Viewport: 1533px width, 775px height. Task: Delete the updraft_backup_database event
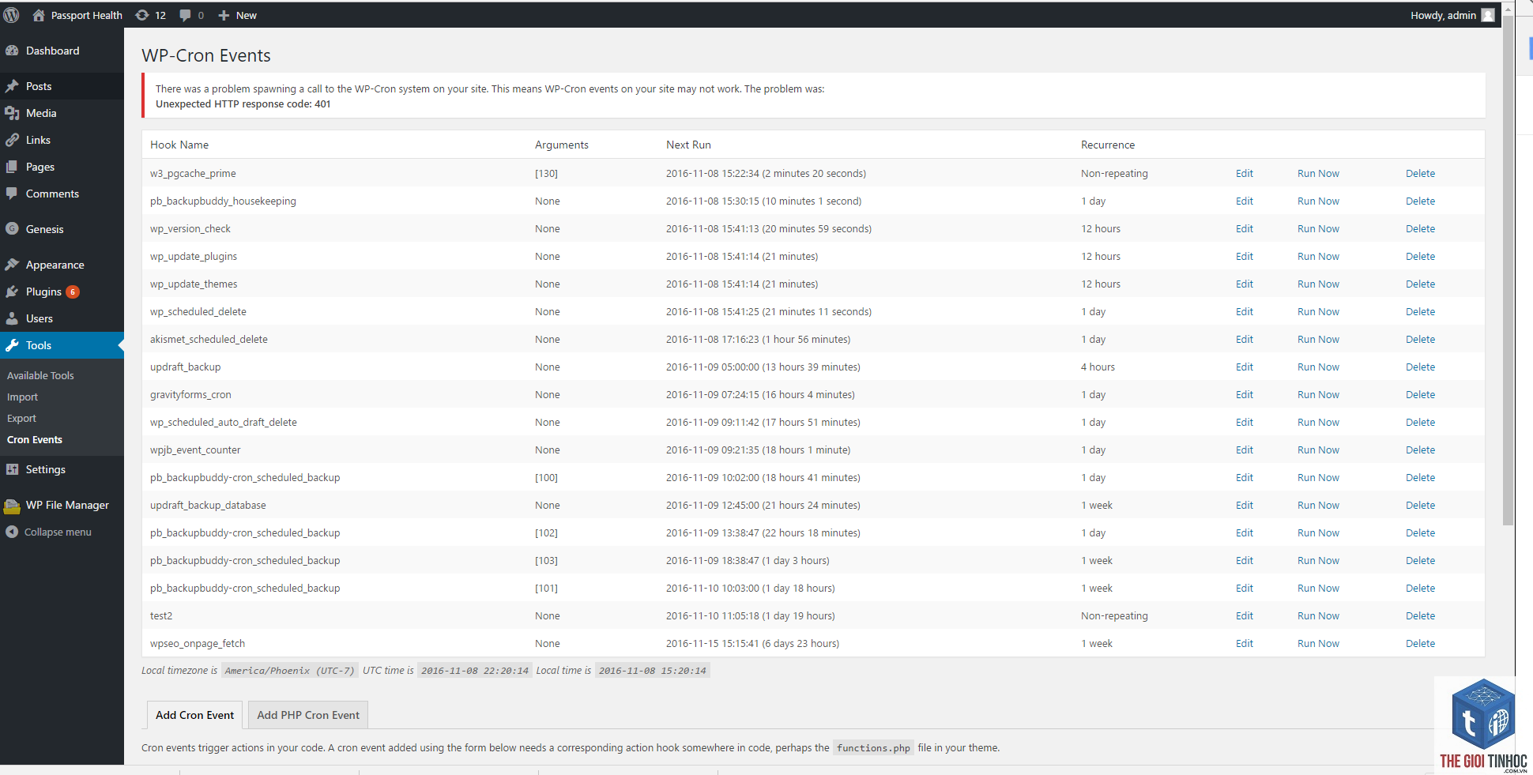tap(1420, 505)
